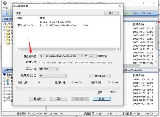
Task: Click the 写入 write button
Action: [59, 99]
